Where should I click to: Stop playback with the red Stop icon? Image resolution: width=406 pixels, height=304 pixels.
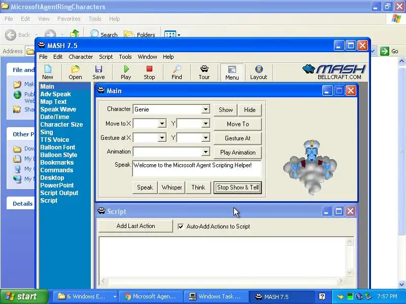(x=149, y=72)
